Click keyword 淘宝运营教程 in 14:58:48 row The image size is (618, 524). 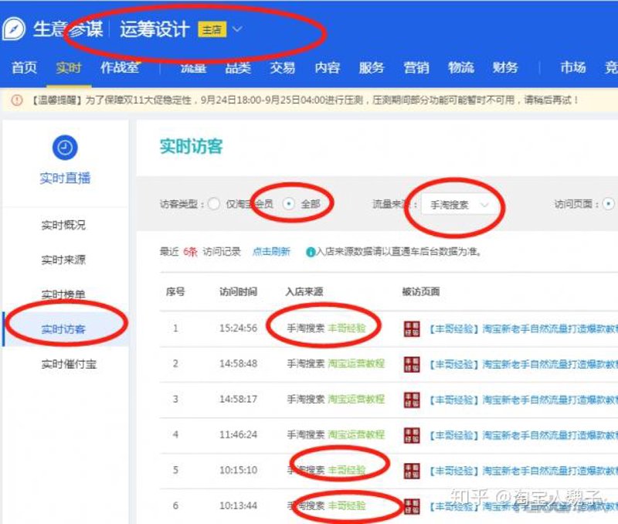(356, 363)
